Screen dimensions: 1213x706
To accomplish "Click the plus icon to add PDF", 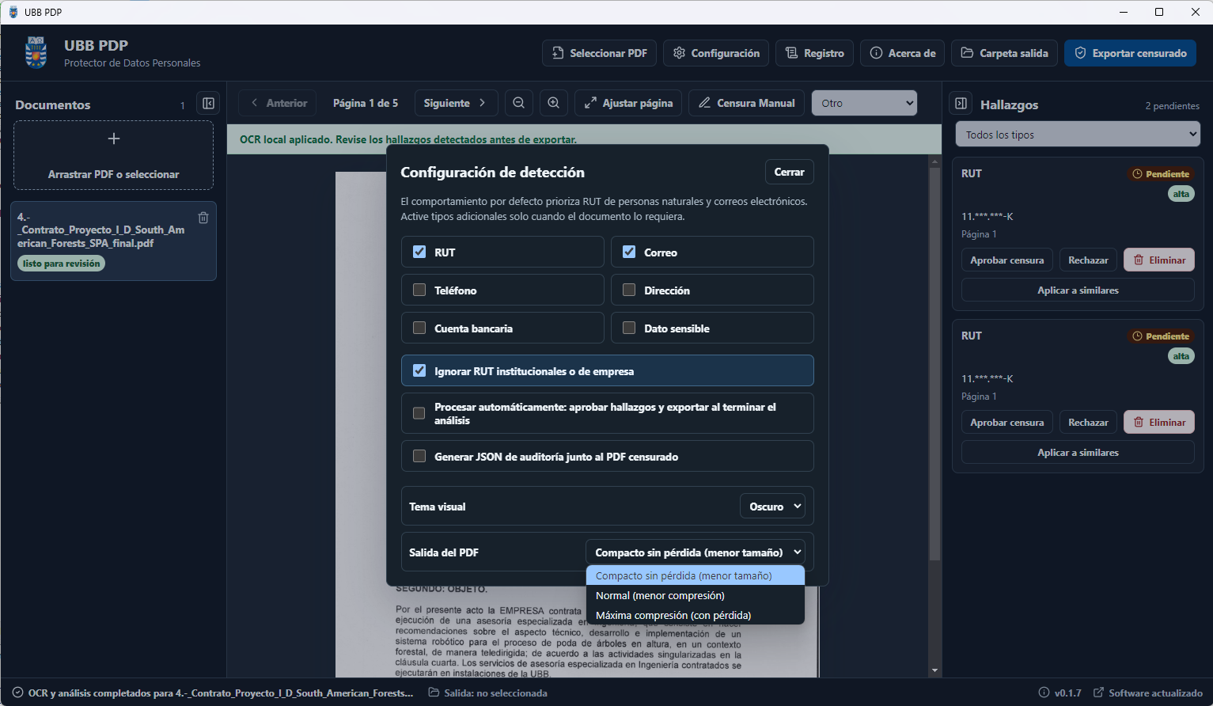I will [114, 139].
